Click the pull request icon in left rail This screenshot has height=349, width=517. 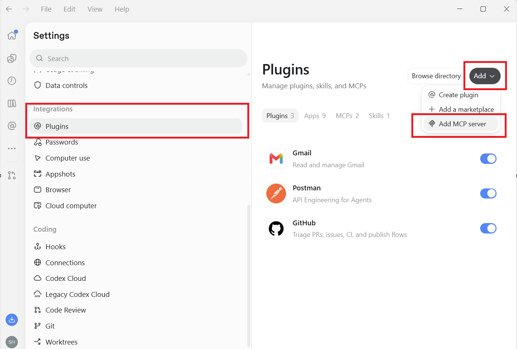tap(12, 175)
